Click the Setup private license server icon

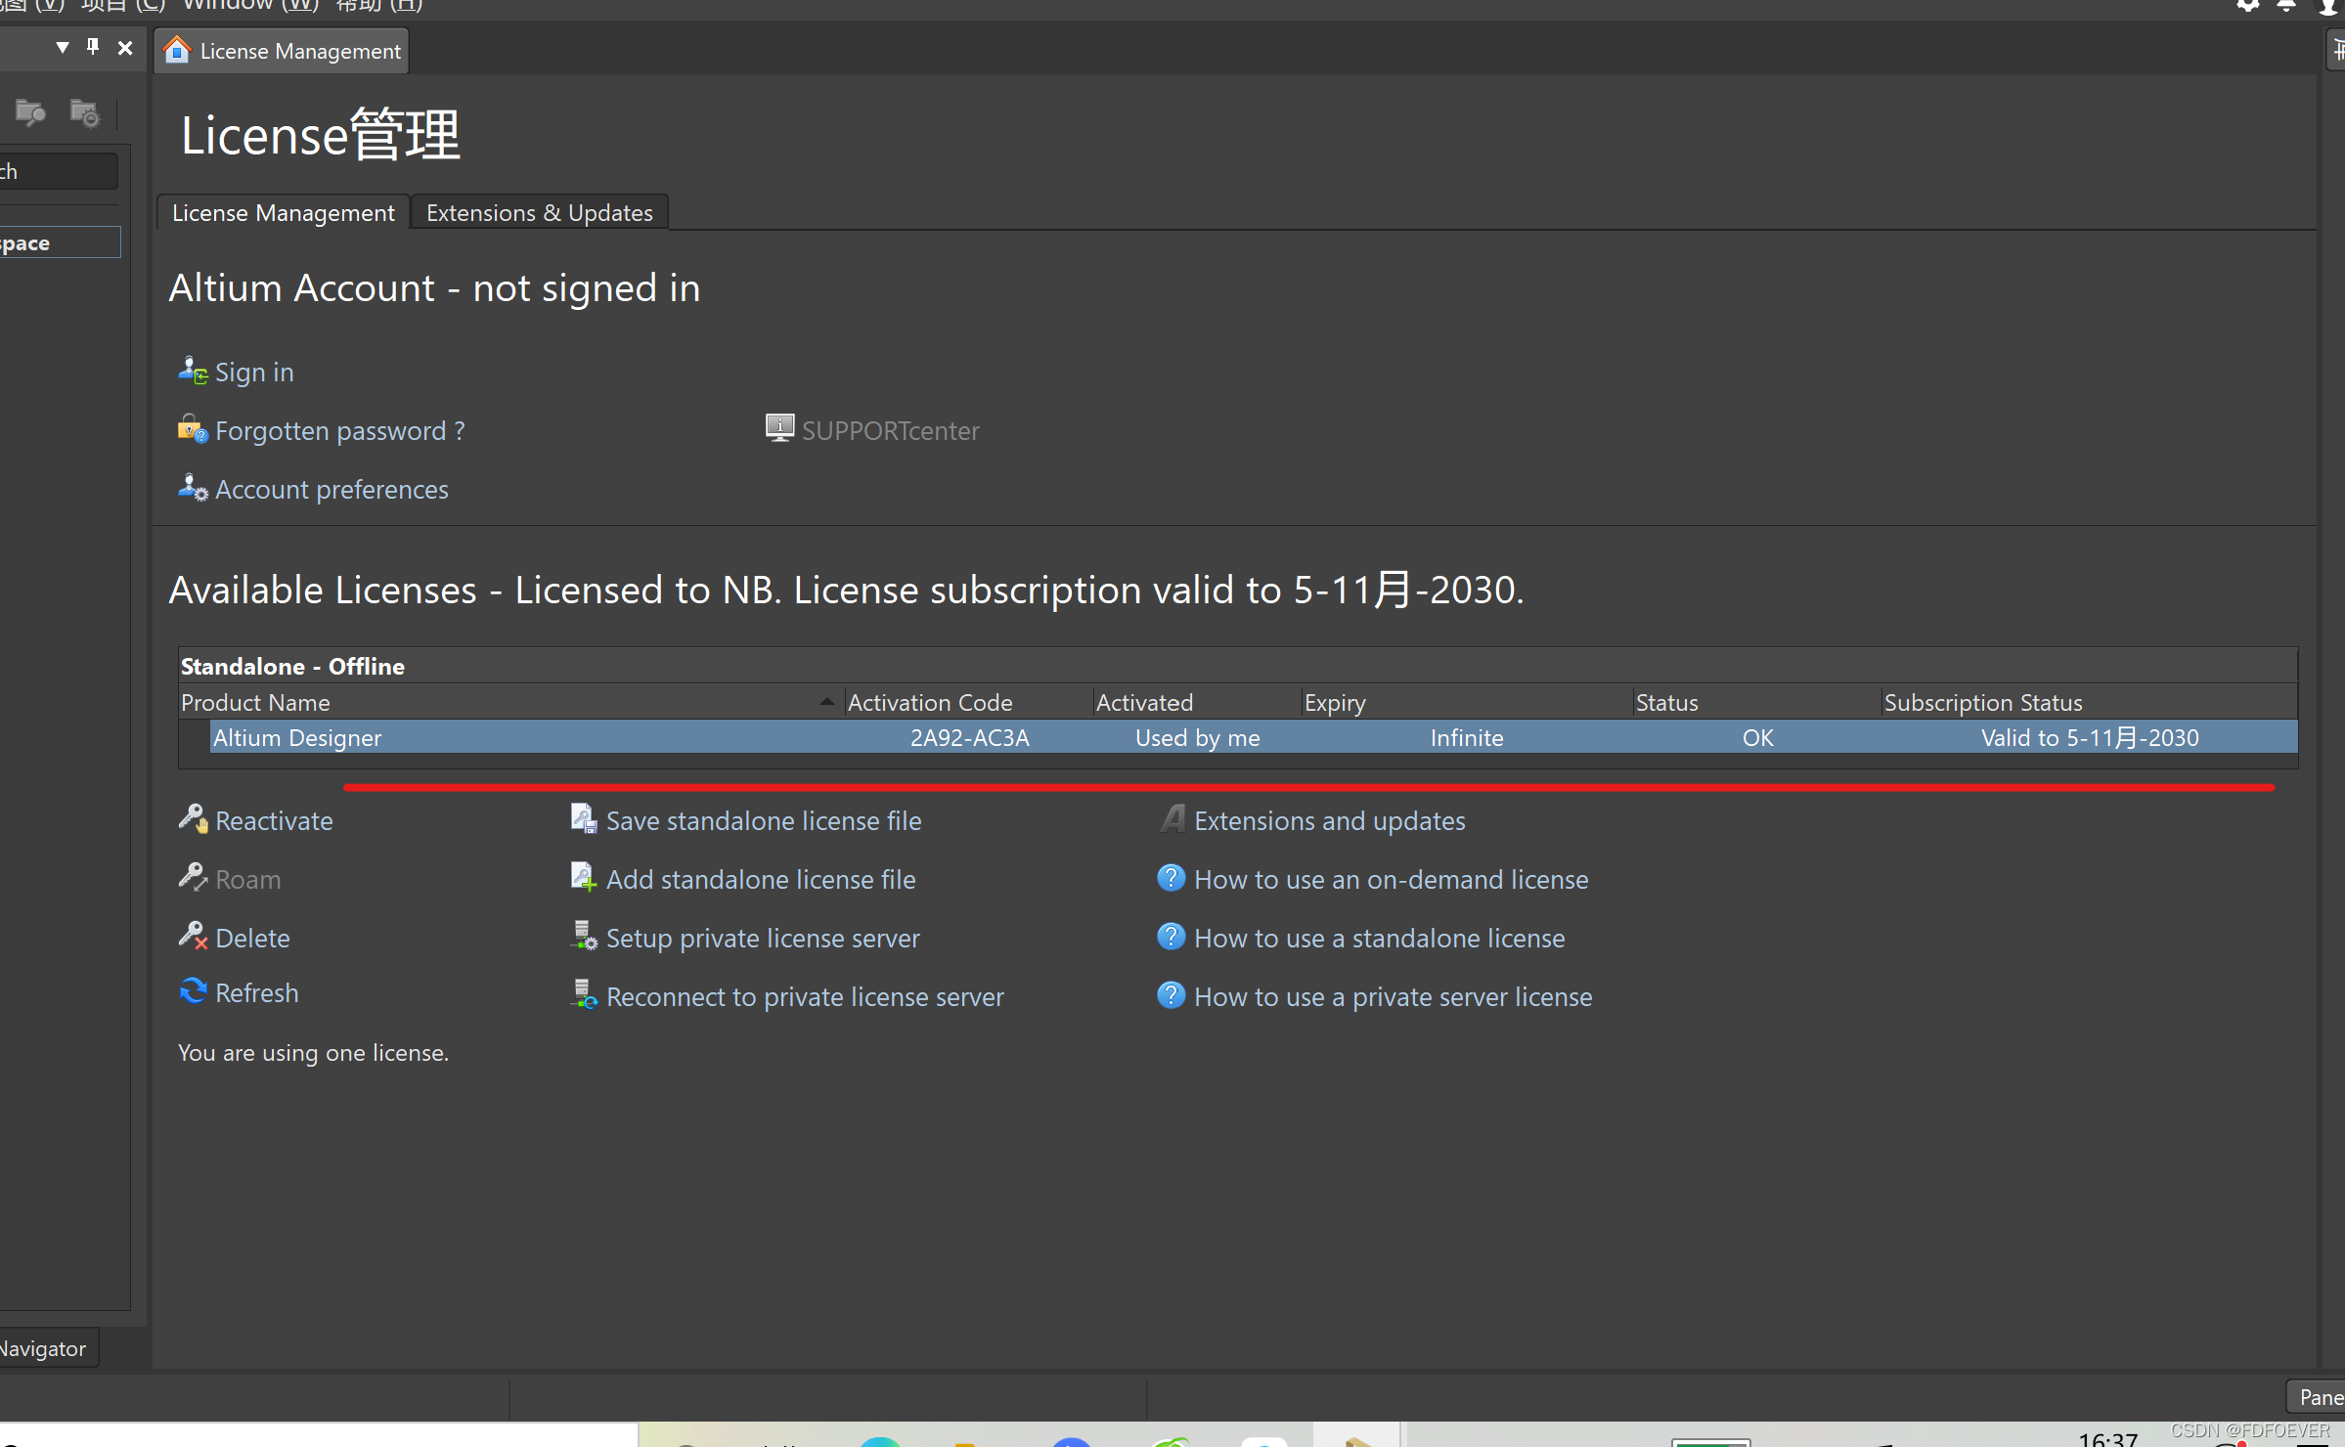pyautogui.click(x=585, y=937)
